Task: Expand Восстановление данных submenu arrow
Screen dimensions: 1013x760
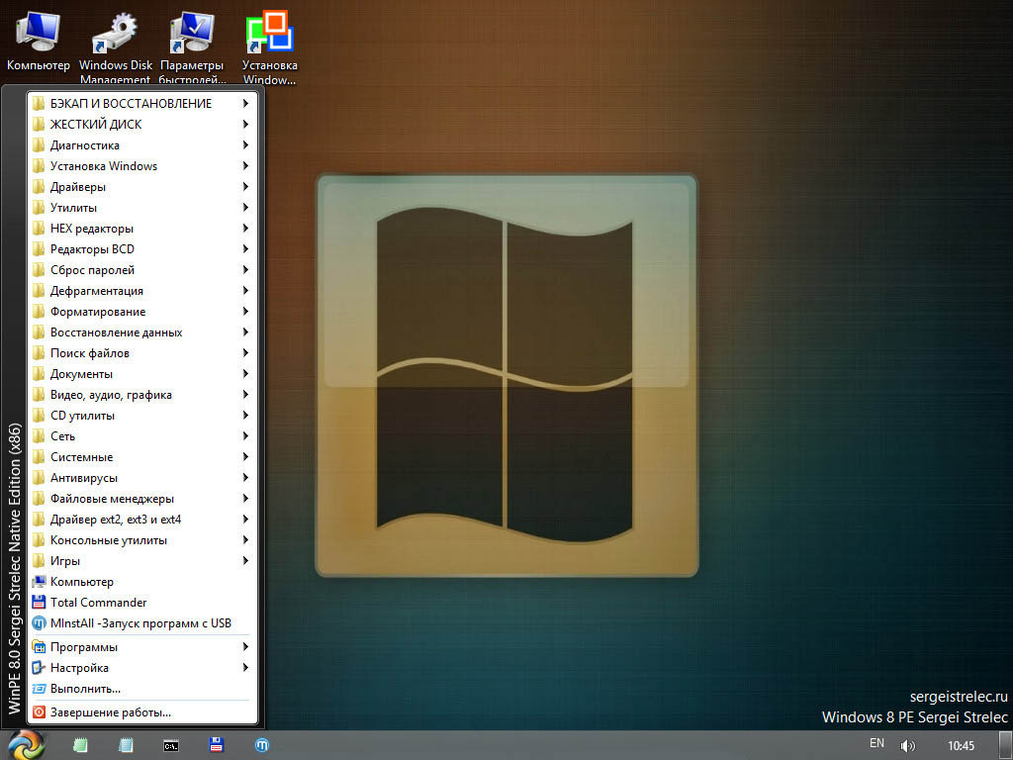Action: point(245,332)
